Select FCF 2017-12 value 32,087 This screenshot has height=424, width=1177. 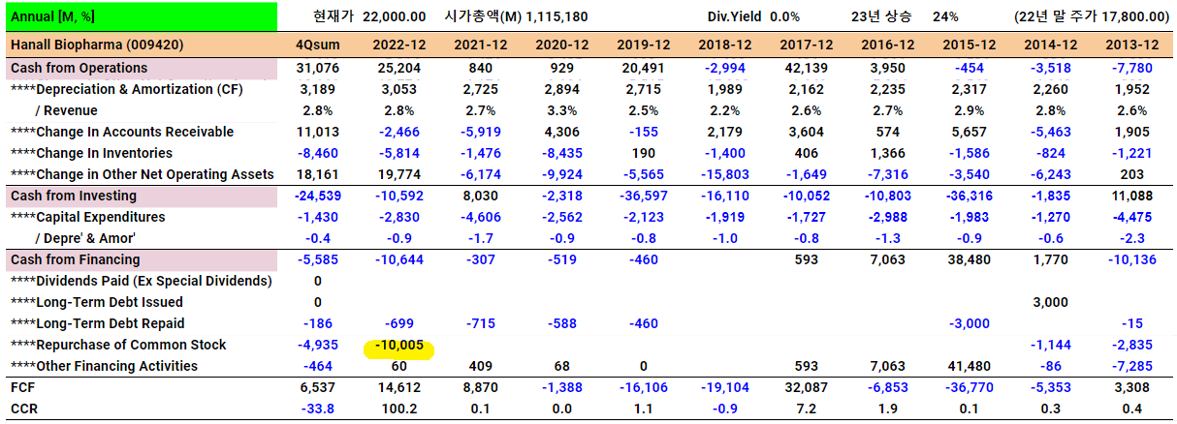806,387
